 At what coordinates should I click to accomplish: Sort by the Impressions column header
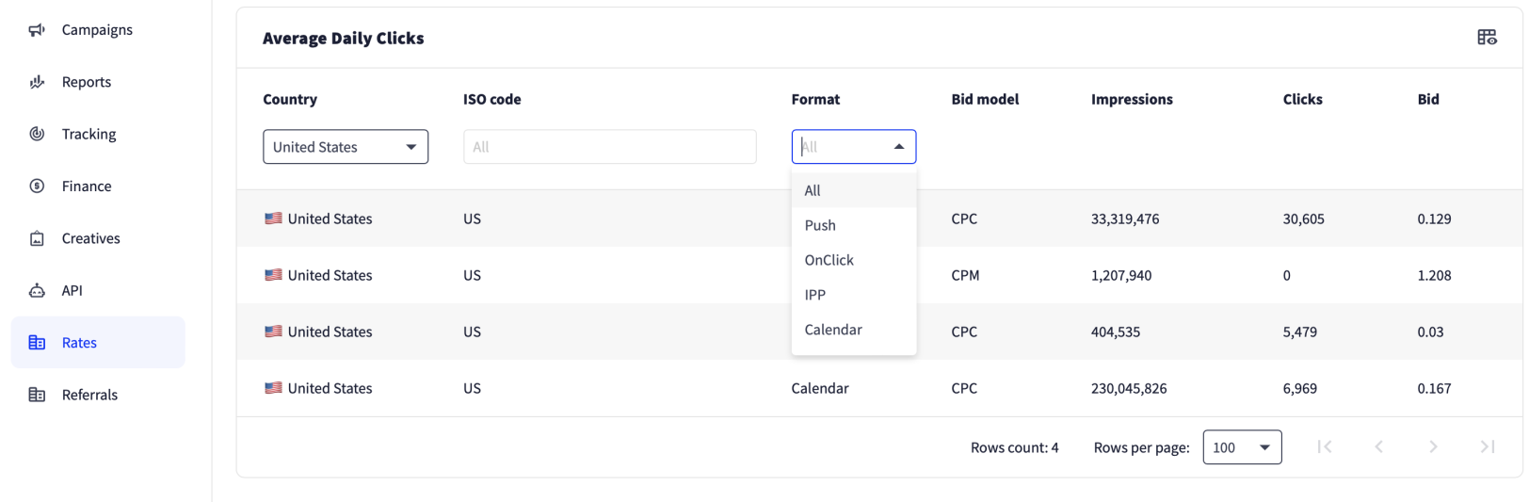pyautogui.click(x=1132, y=99)
